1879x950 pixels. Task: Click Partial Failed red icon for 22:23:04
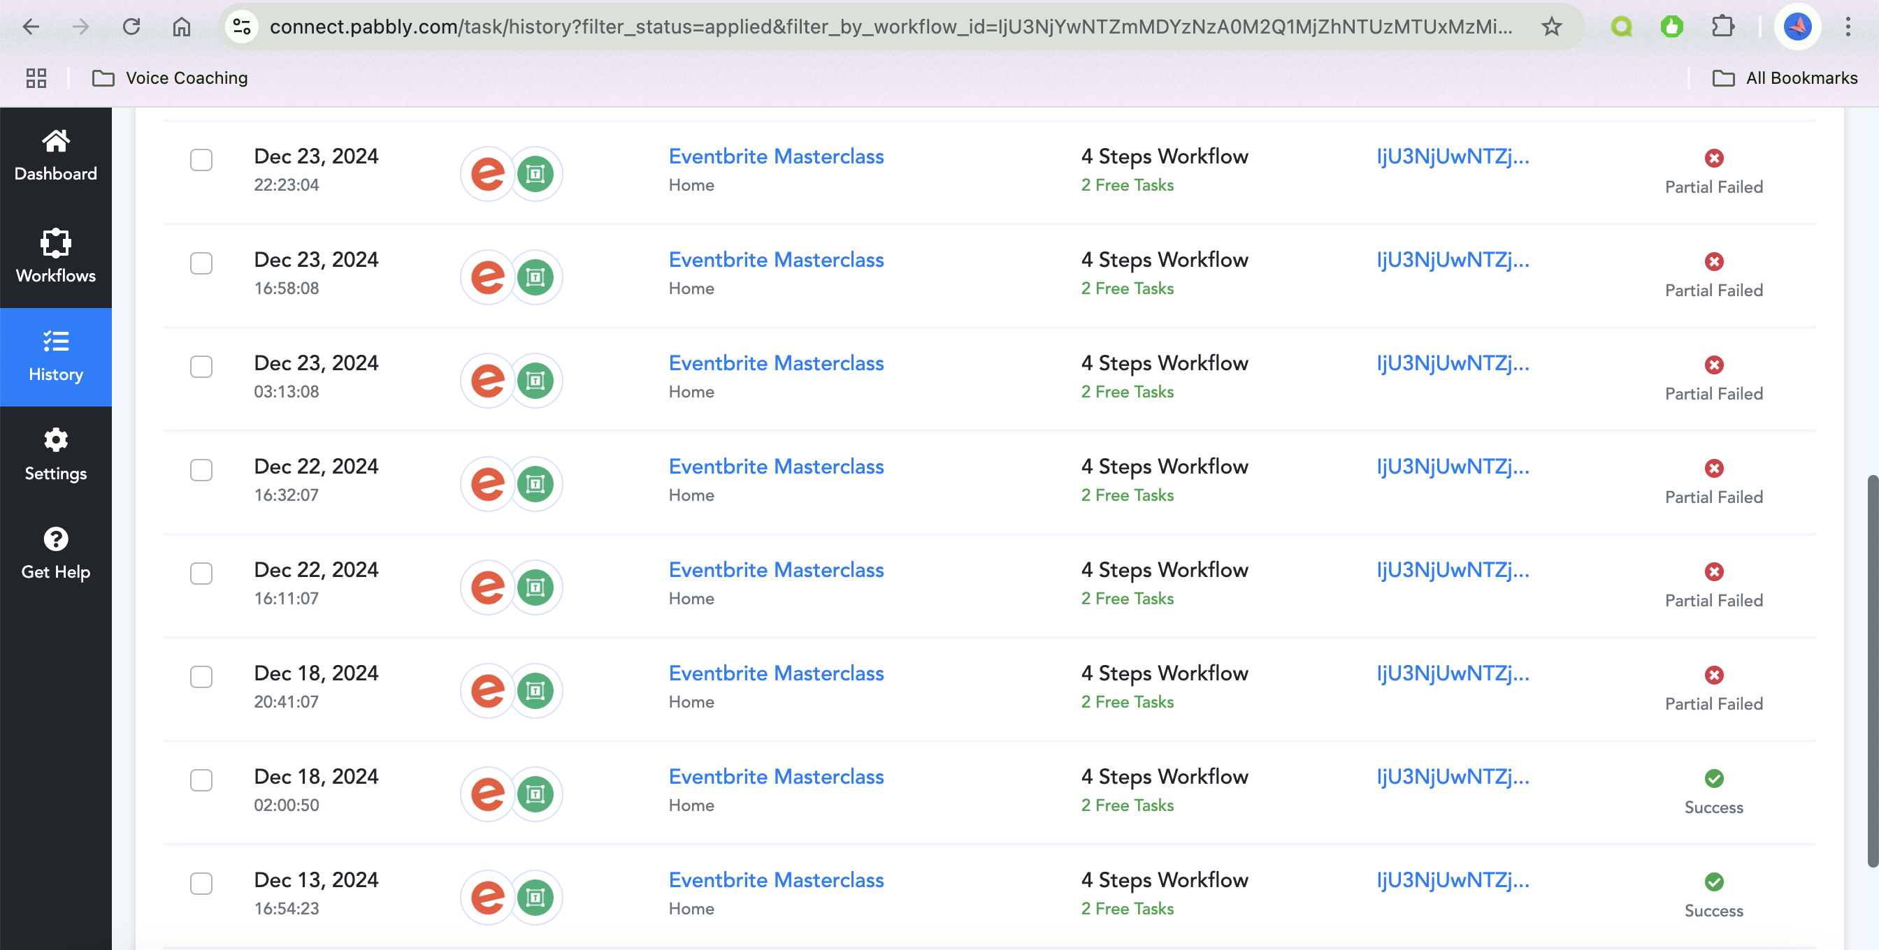coord(1713,158)
